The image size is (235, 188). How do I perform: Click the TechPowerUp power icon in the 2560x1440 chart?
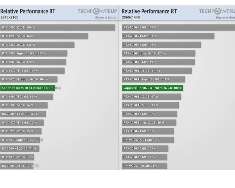point(218,12)
